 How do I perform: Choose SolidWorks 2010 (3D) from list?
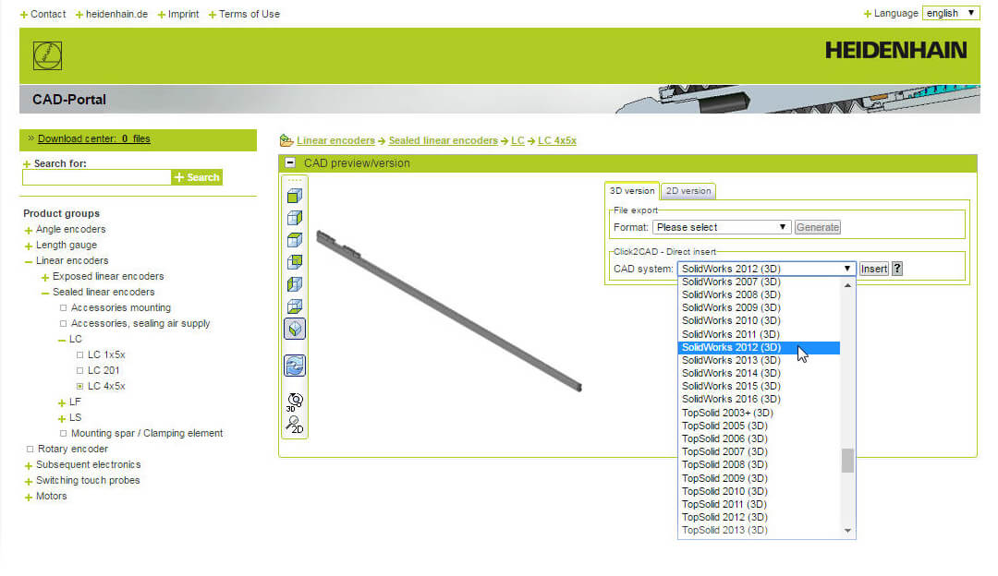point(759,320)
